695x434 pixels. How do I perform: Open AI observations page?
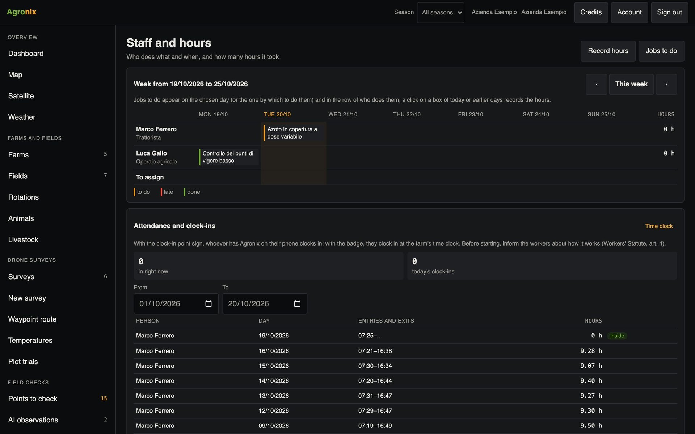[58, 420]
